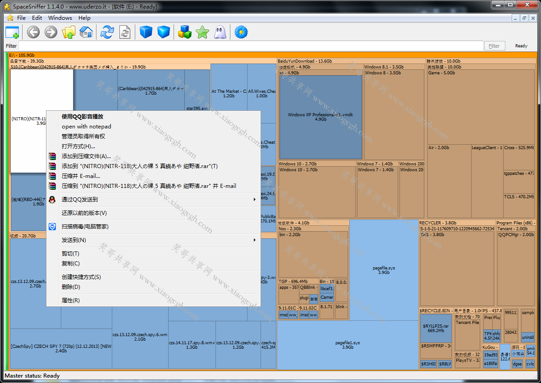
Task: Go back with the left arrow icon
Action: click(x=33, y=32)
